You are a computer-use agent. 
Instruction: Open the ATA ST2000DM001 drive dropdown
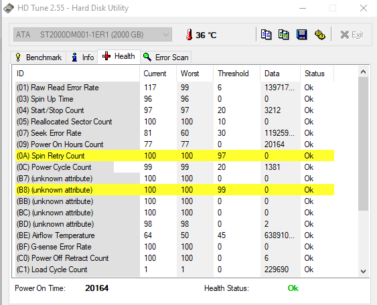point(92,35)
